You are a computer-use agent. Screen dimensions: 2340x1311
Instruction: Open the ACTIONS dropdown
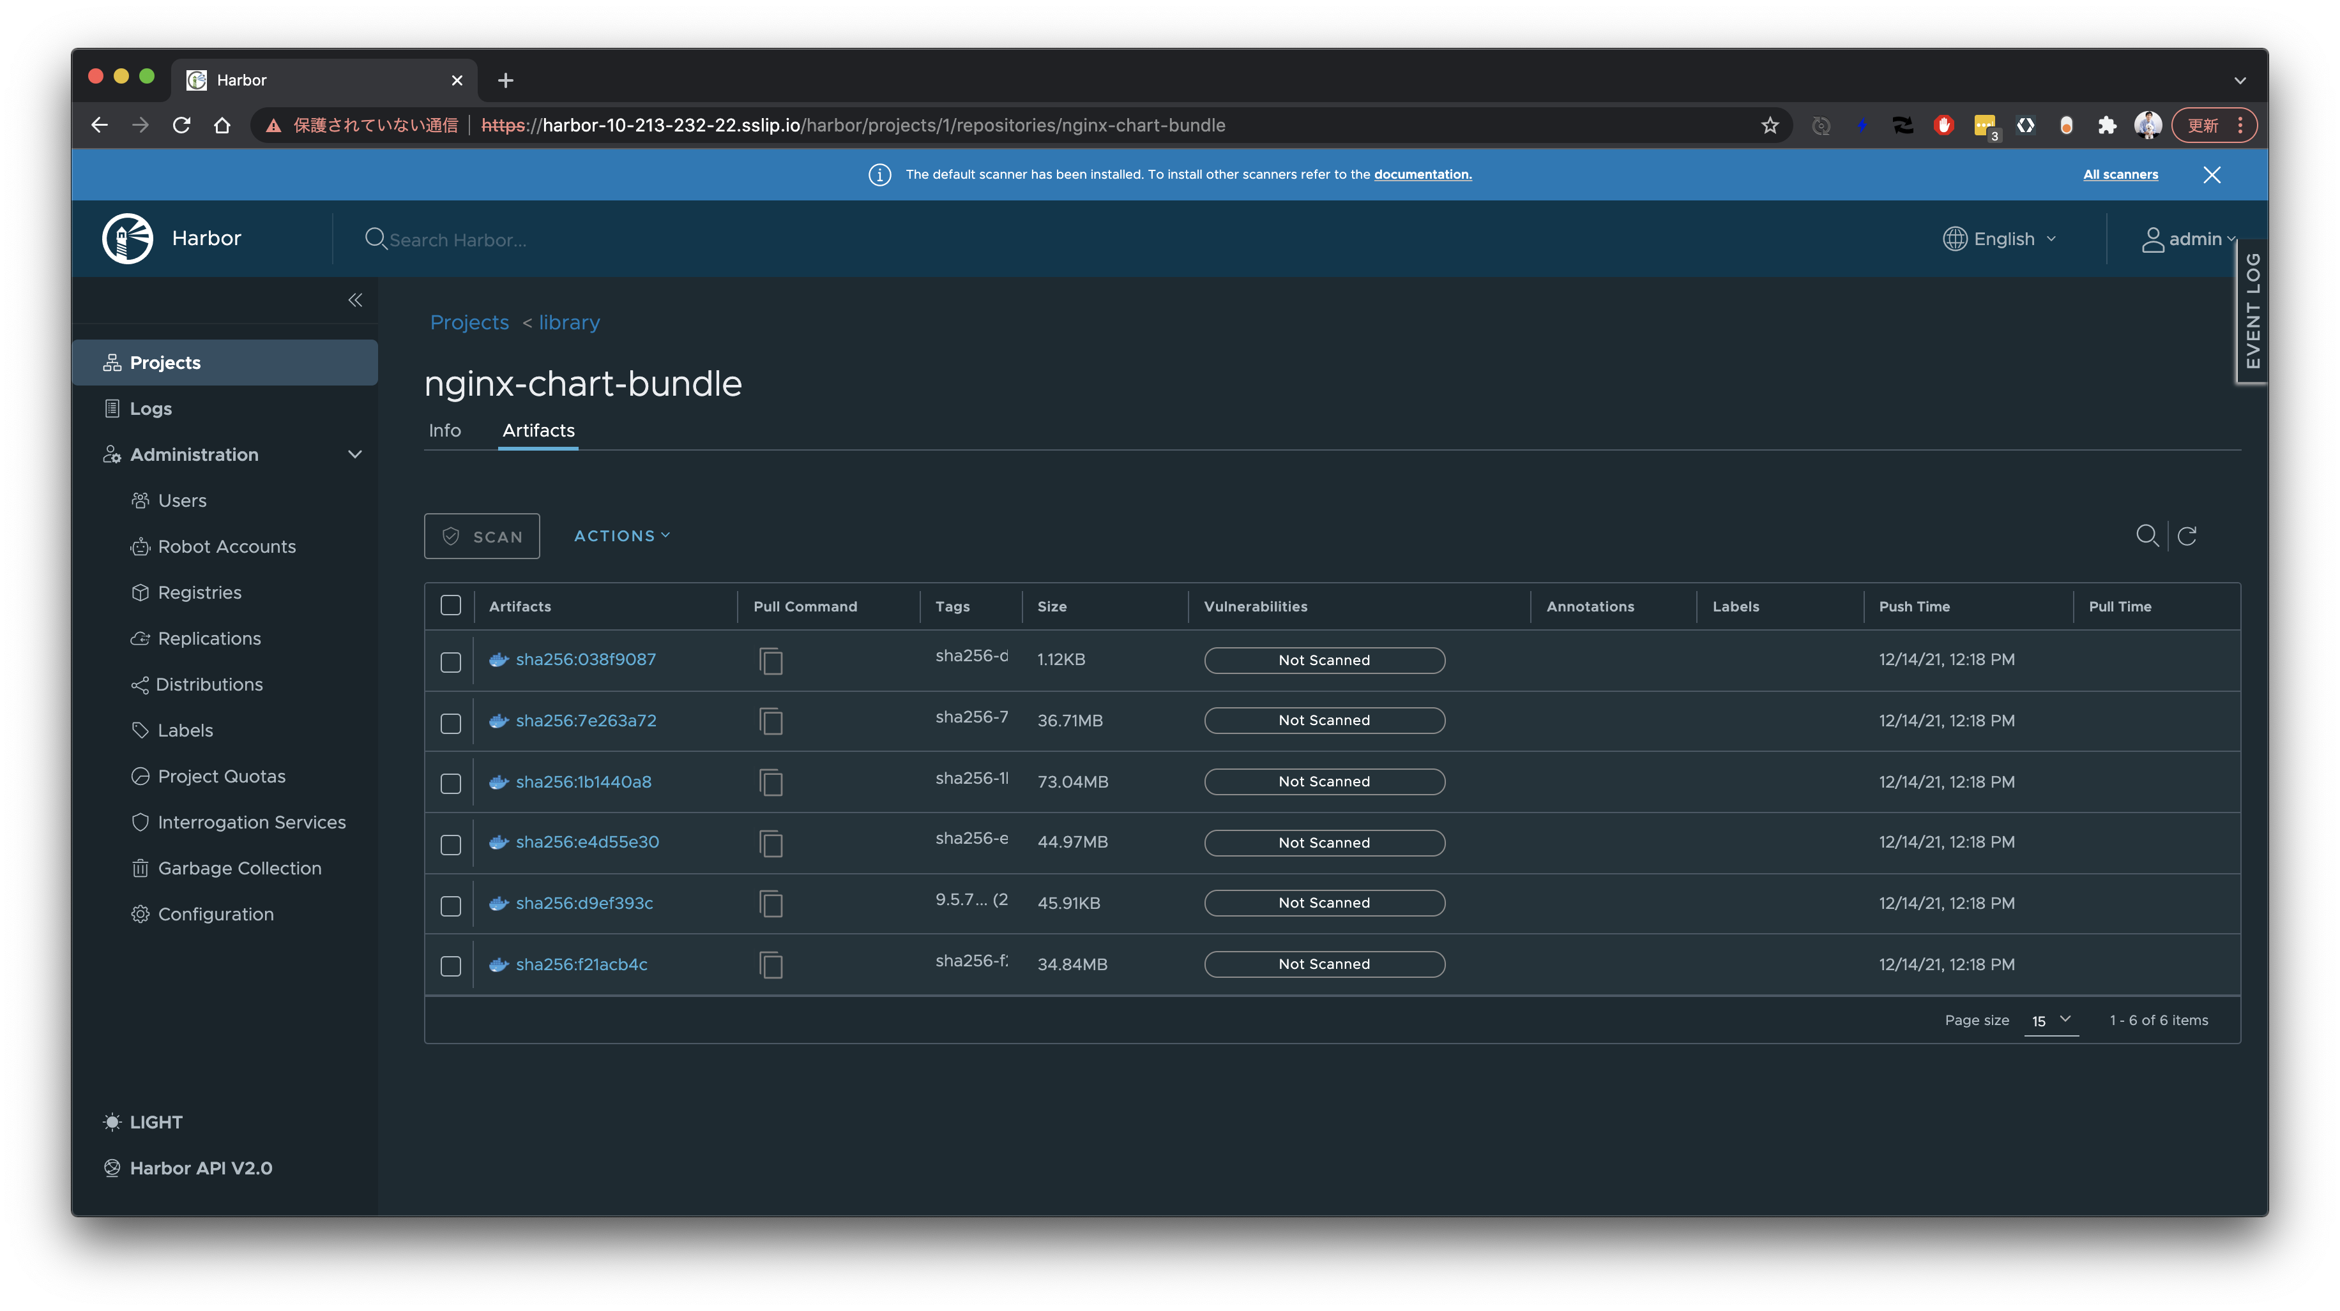coord(622,536)
